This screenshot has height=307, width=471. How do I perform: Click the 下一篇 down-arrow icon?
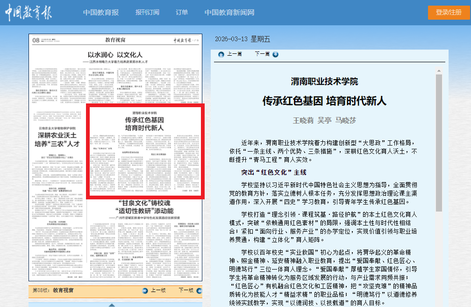(x=275, y=54)
